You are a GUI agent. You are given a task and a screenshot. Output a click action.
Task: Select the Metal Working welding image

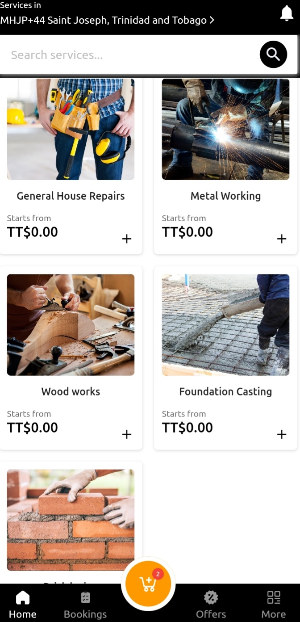(225, 130)
